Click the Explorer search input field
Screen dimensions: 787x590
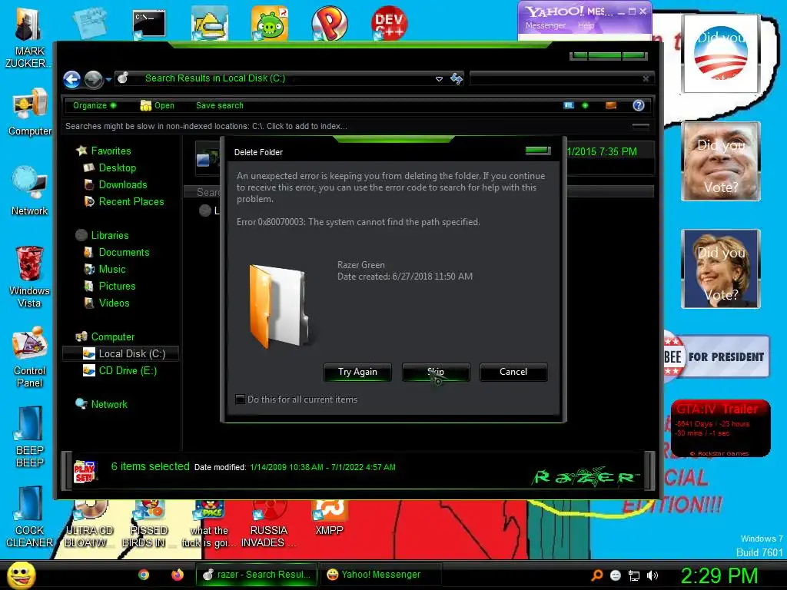[555, 78]
